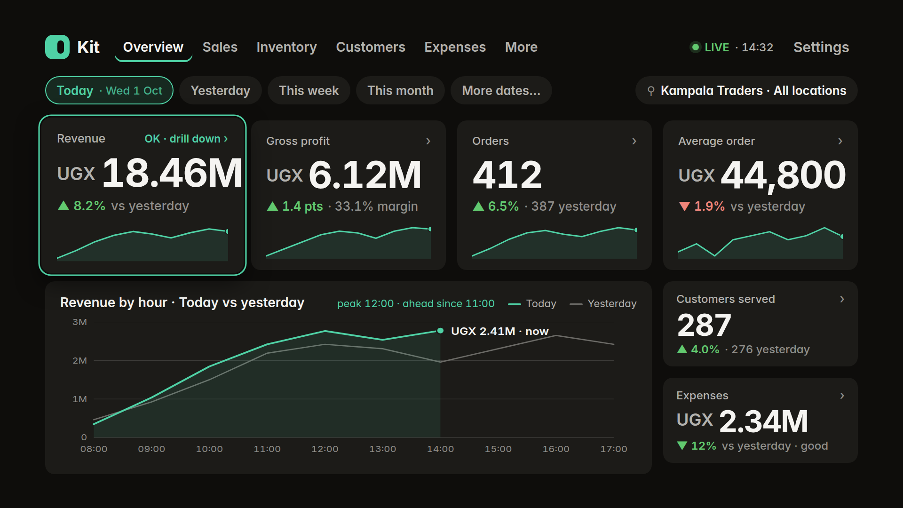Expand the More dates... picker
Viewport: 903px width, 508px height.
(501, 90)
